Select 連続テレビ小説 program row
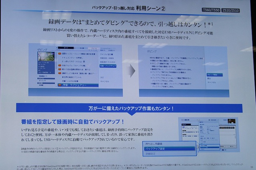This screenshot has height=170, width=256. coord(80,73)
